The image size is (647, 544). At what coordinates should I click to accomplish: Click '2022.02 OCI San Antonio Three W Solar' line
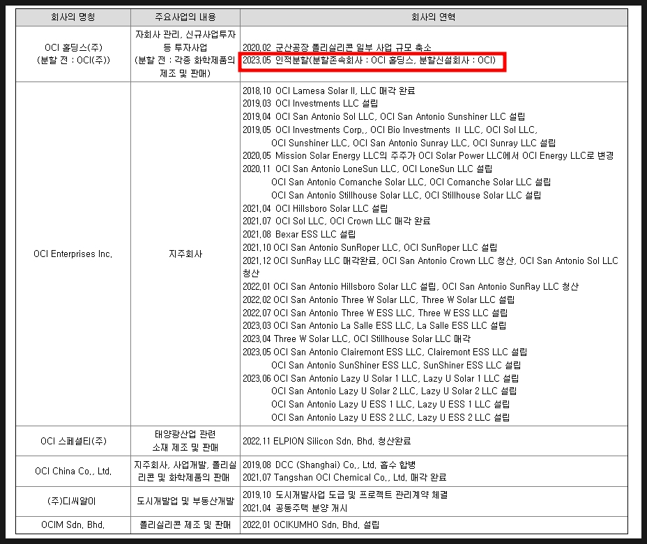[x=379, y=300]
